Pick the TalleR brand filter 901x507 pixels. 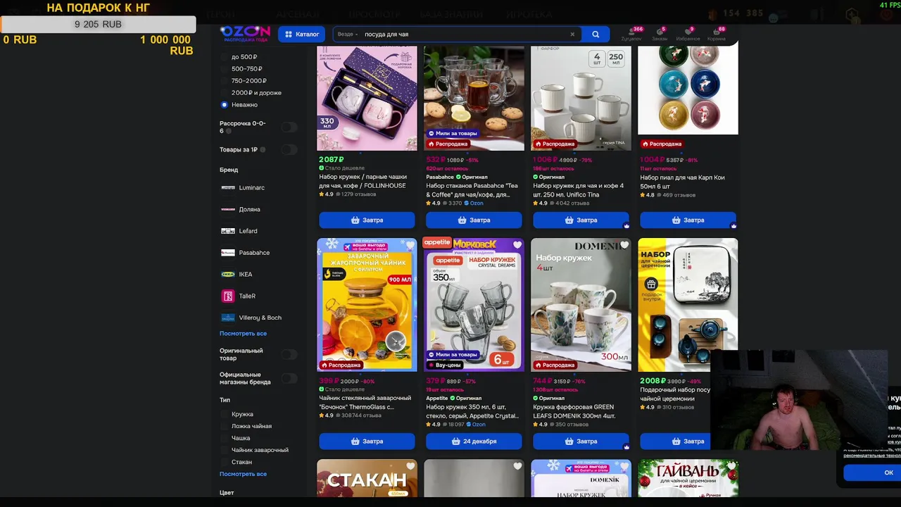point(238,296)
